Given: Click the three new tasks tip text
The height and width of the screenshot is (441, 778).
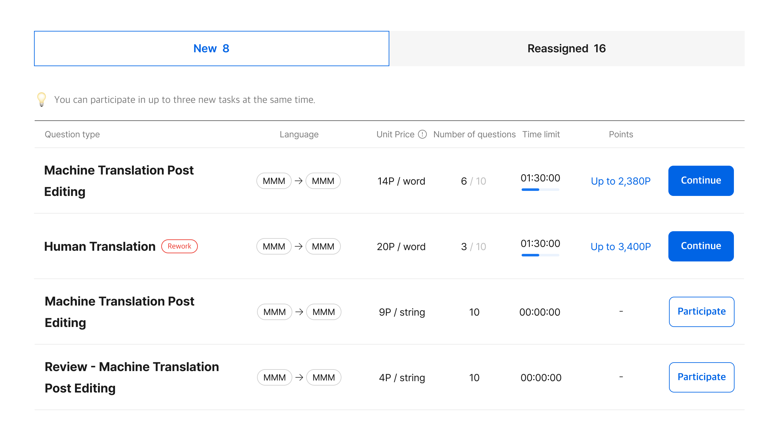Looking at the screenshot, I should click(x=185, y=100).
